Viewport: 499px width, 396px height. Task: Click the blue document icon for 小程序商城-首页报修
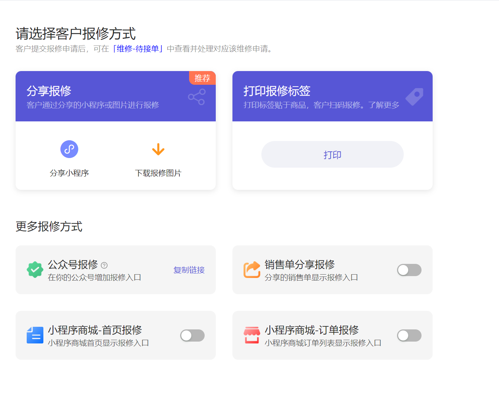point(35,335)
